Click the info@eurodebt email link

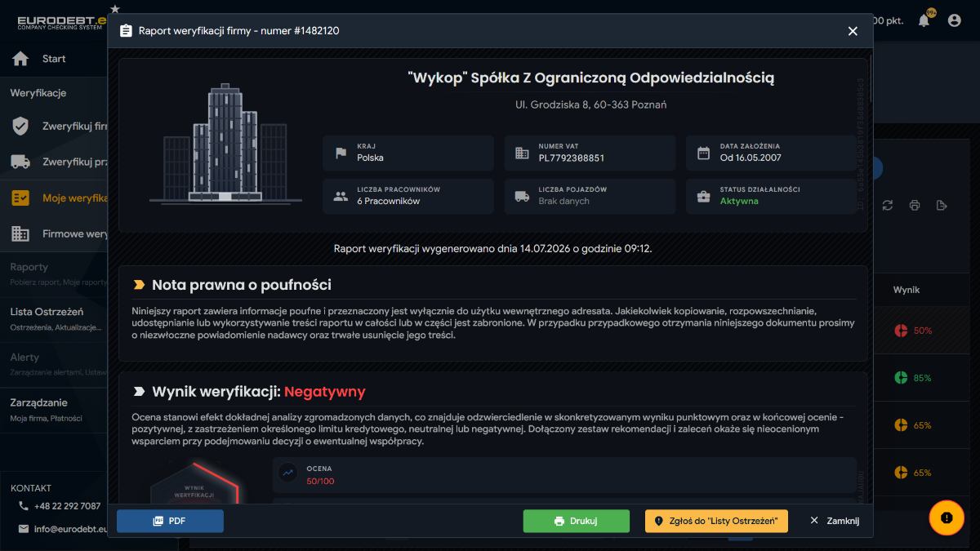click(70, 529)
